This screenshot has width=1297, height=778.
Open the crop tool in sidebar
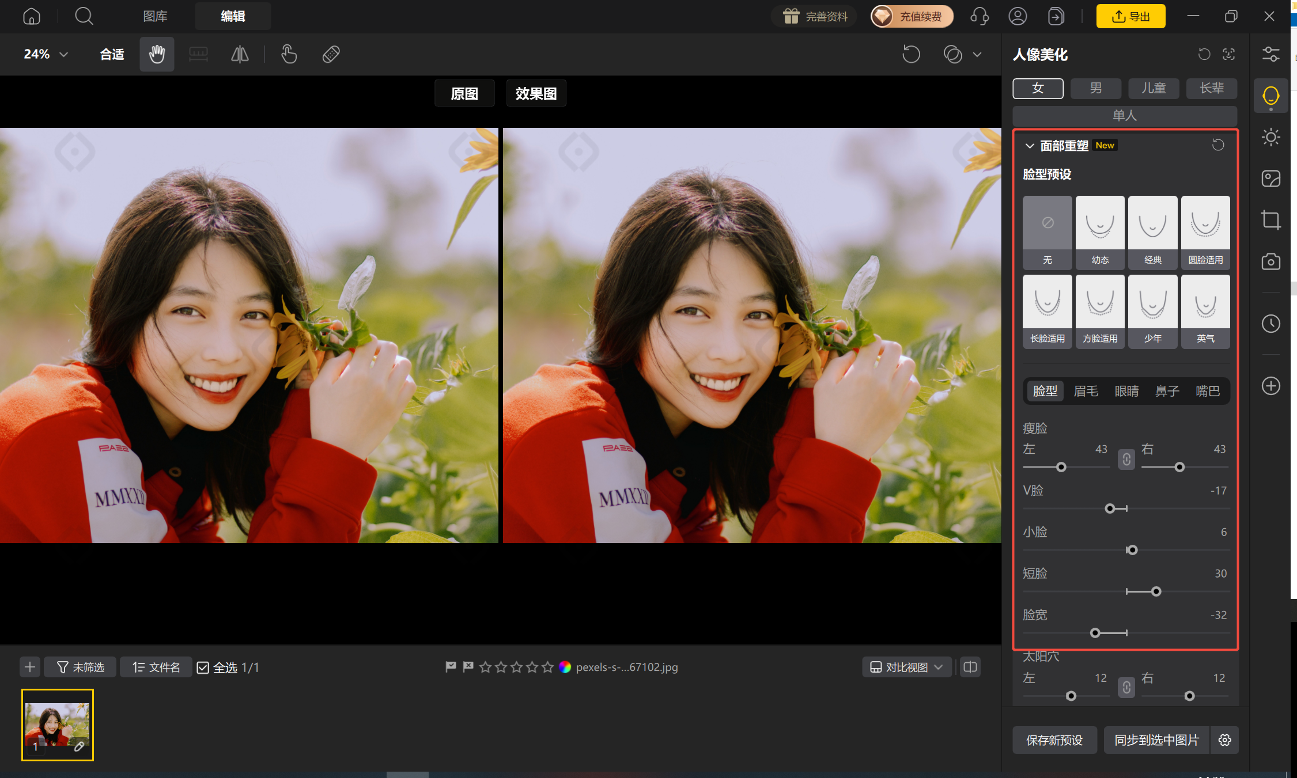point(1270,220)
